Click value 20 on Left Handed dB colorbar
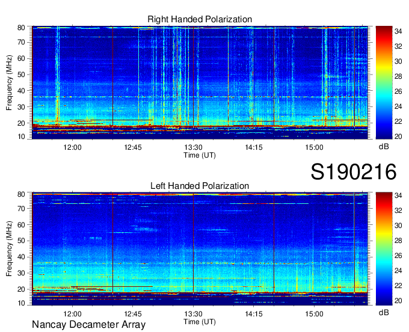 (x=398, y=301)
